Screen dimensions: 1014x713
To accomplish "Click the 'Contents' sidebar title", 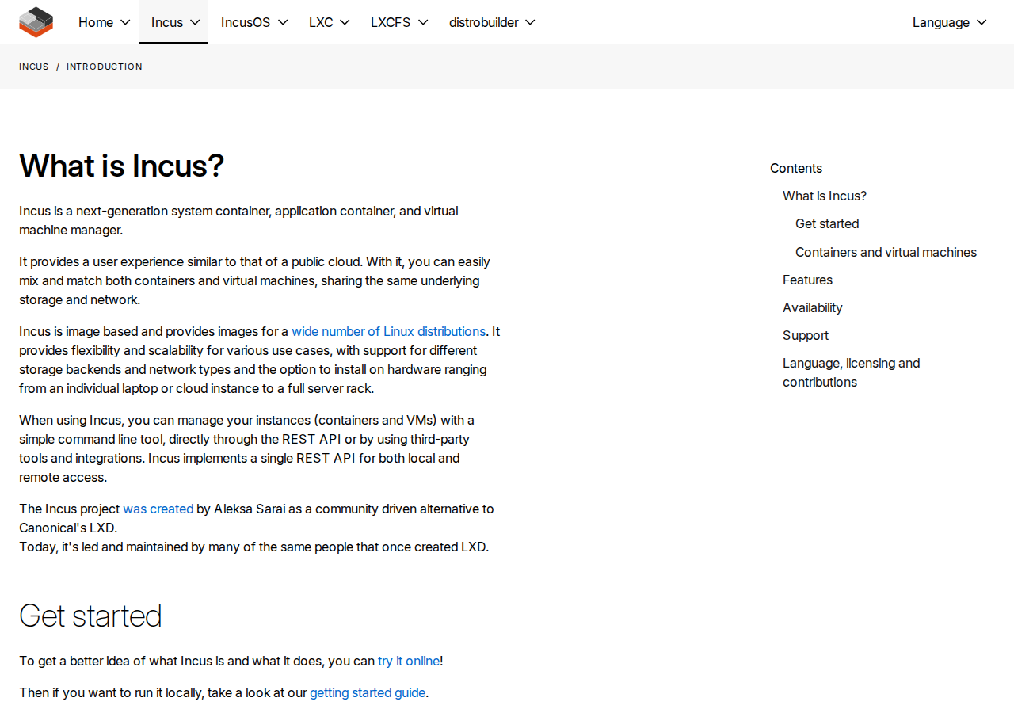I will tap(796, 168).
